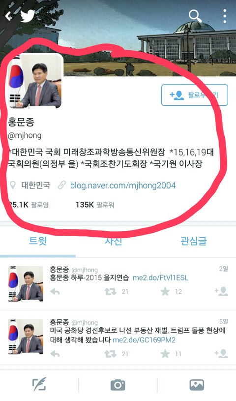Follow @mjhong with the 팔로우하기 button
This screenshot has height=401, width=236.
click(195, 95)
